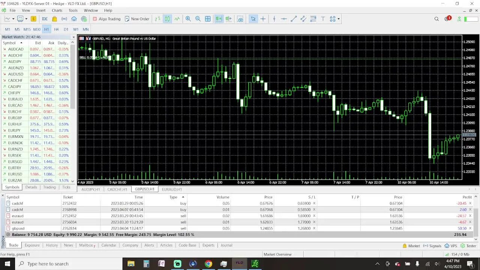Open the Ticks tab in Market Watch
This screenshot has height=270, width=480.
pos(66,187)
